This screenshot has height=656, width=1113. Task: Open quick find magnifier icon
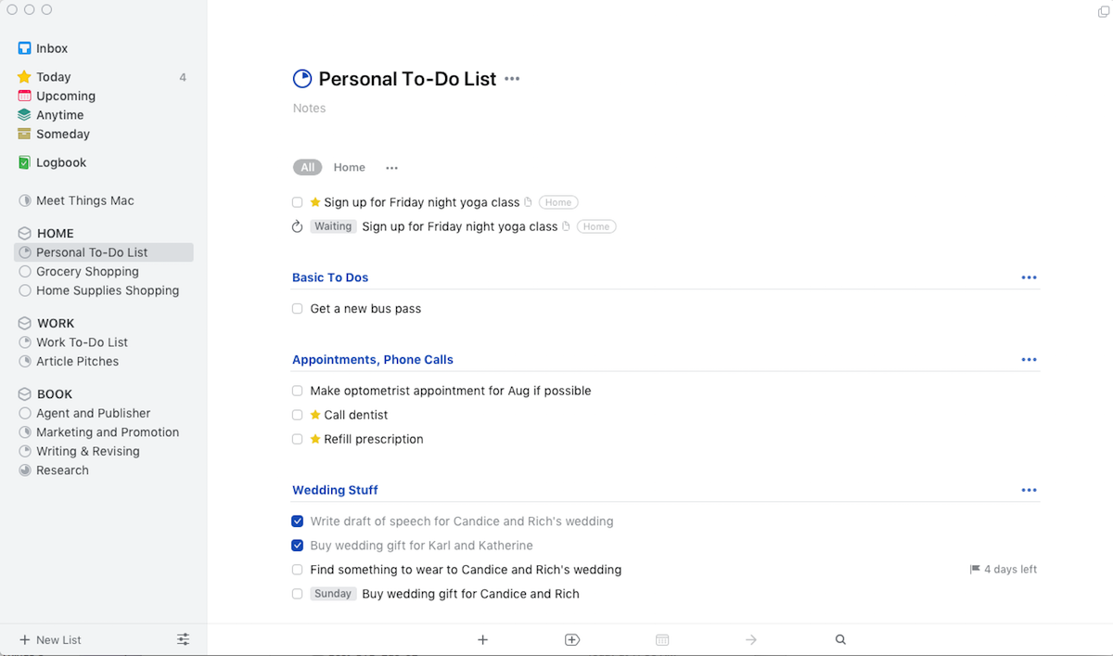pos(840,639)
